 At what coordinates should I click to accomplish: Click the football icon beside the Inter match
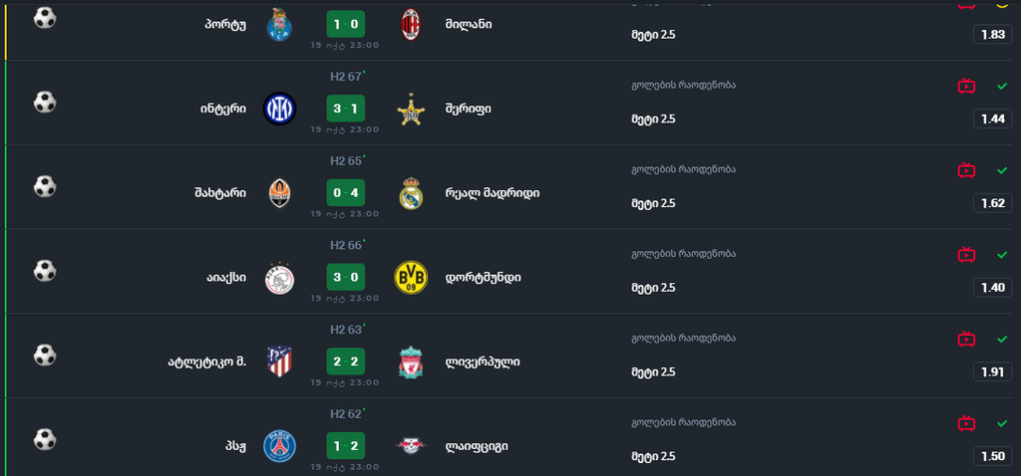(45, 102)
